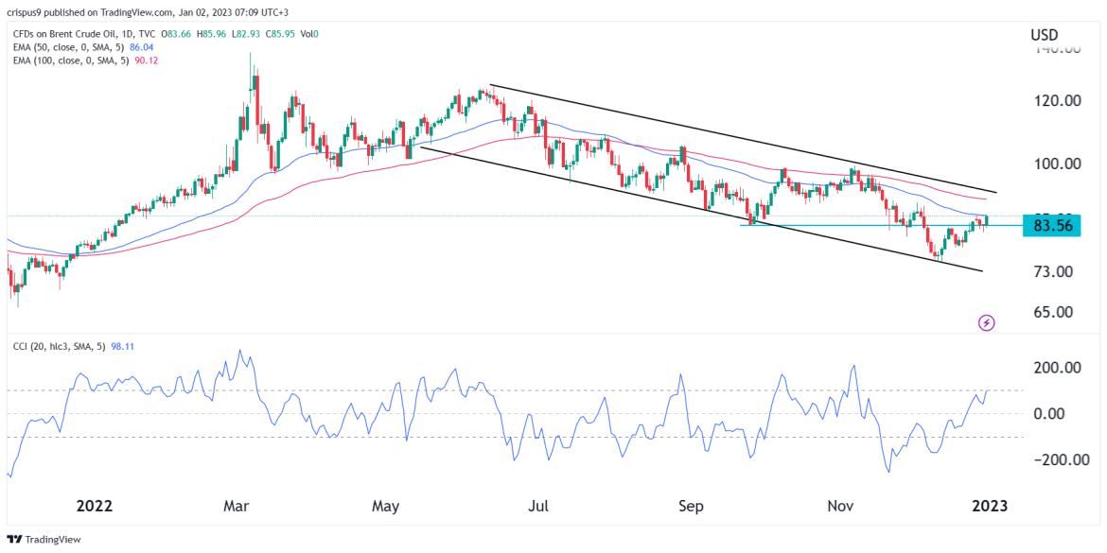Select the CCI (20, hlc3) indicator legend
The height and width of the screenshot is (553, 1107).
coord(57,346)
